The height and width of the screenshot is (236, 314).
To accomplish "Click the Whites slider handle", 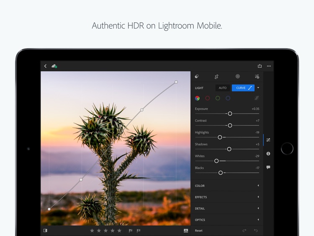I will pos(216,161).
